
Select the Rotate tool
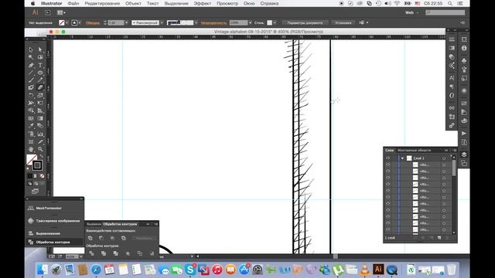(31, 96)
